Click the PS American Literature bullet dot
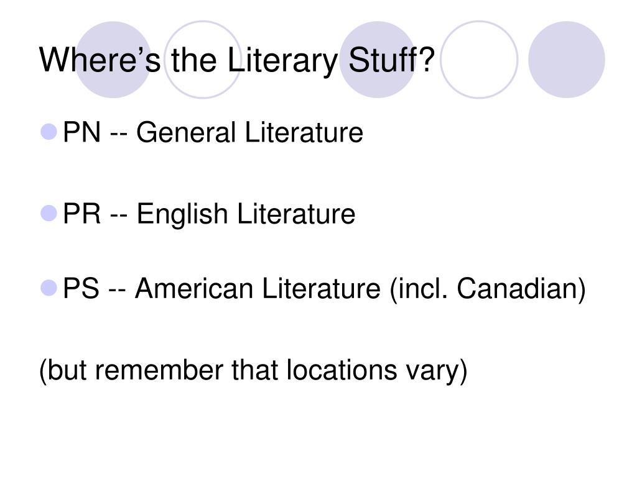Image resolution: width=637 pixels, height=477 pixels. coord(49,288)
